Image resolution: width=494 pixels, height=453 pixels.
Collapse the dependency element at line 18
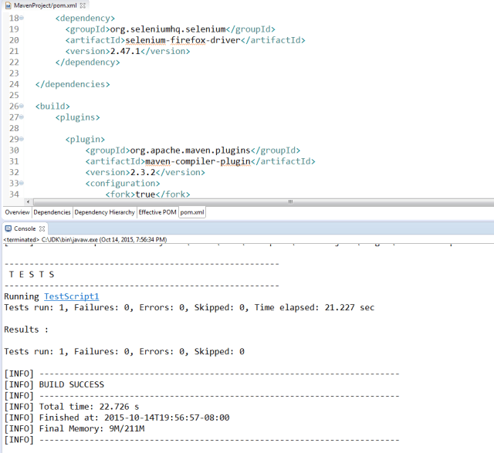click(21, 17)
